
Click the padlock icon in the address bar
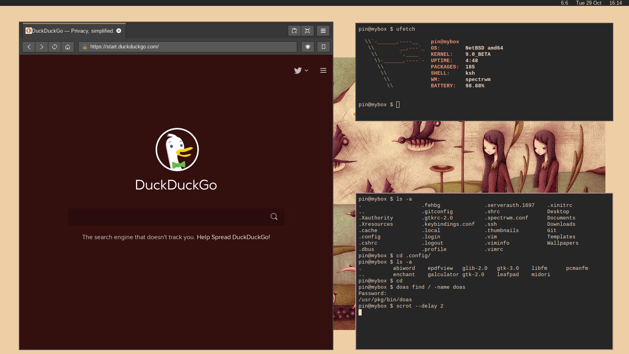[84, 46]
